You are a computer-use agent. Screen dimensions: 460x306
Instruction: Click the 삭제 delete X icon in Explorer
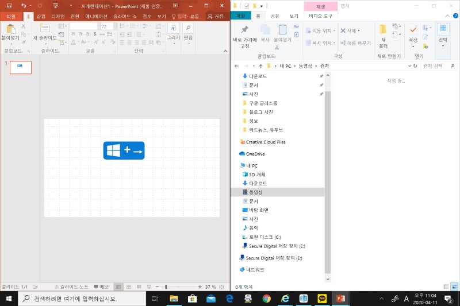pos(343,30)
